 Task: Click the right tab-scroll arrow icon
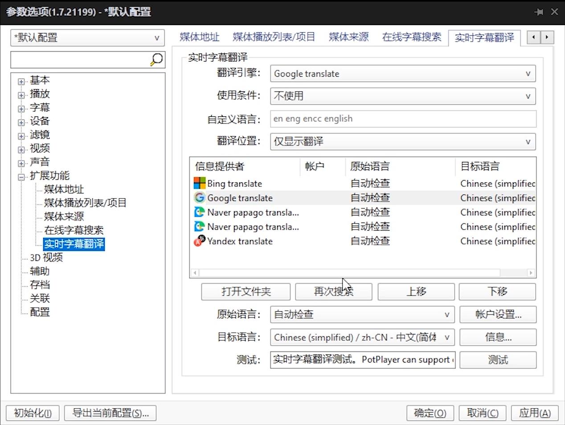(547, 37)
